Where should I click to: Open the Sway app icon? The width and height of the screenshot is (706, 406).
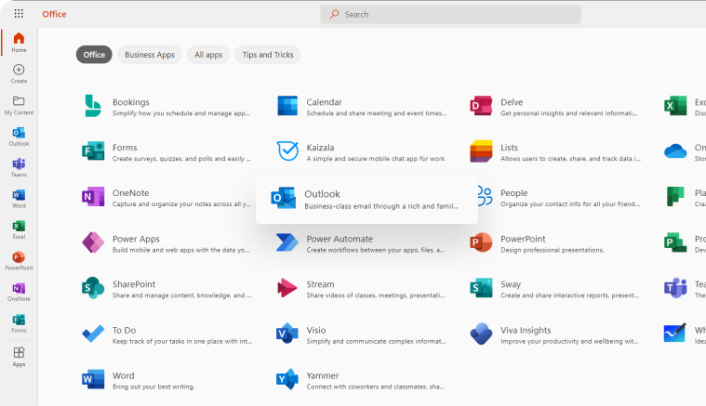pyautogui.click(x=481, y=288)
